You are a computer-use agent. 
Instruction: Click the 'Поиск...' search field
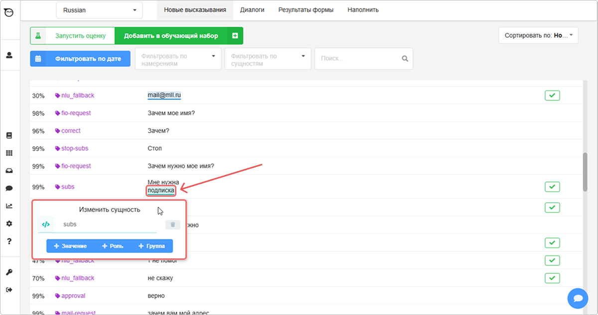(x=359, y=59)
